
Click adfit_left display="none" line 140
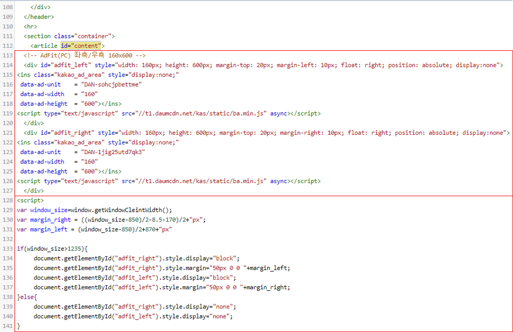tap(133, 316)
